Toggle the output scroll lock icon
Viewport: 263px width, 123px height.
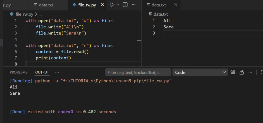241,72
